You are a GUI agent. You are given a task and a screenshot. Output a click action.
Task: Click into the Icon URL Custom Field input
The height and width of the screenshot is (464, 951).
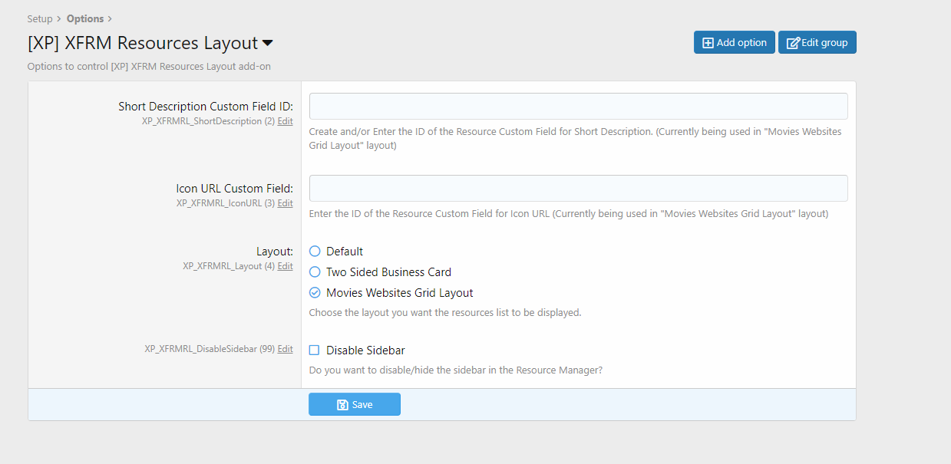[x=578, y=189]
